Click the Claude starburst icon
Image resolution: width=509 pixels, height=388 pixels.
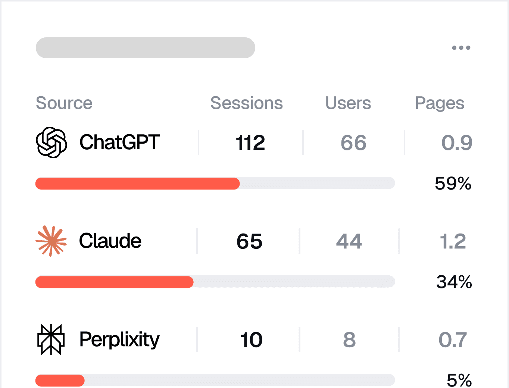point(51,241)
